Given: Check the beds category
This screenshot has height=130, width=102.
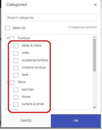Looking at the screenshot, I should 16,75.
